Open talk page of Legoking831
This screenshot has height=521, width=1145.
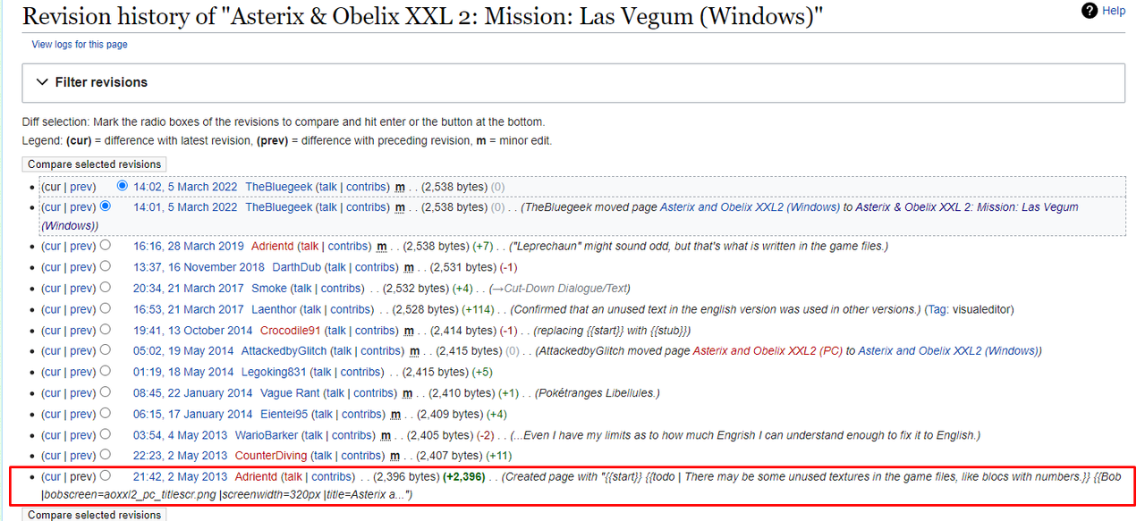[323, 372]
